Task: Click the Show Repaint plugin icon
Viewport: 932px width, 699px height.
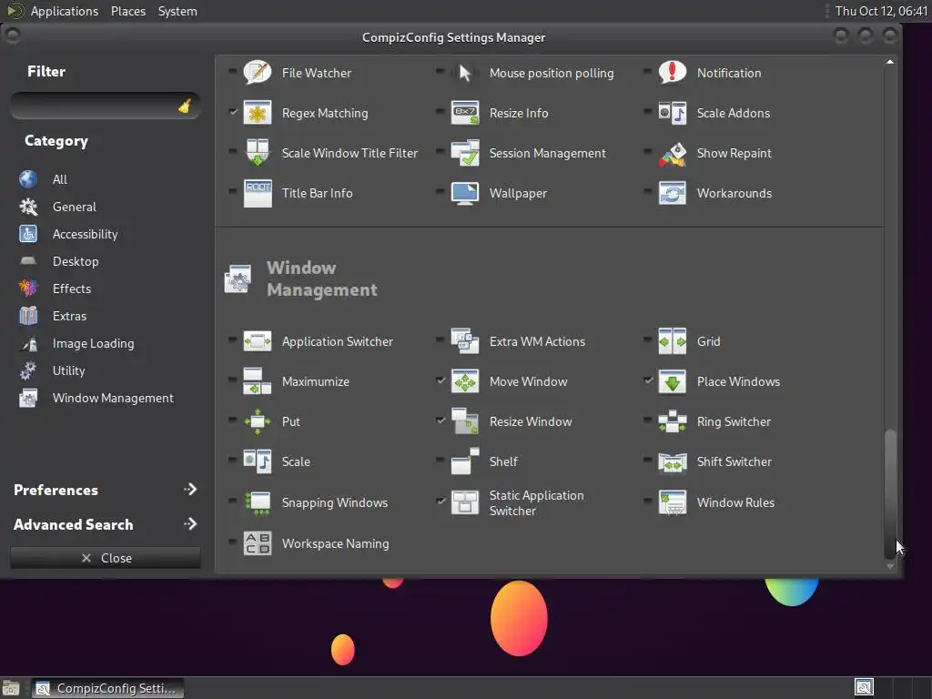Action: (673, 153)
